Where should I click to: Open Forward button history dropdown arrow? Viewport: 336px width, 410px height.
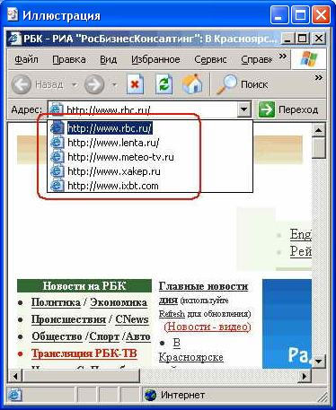pyautogui.click(x=114, y=85)
